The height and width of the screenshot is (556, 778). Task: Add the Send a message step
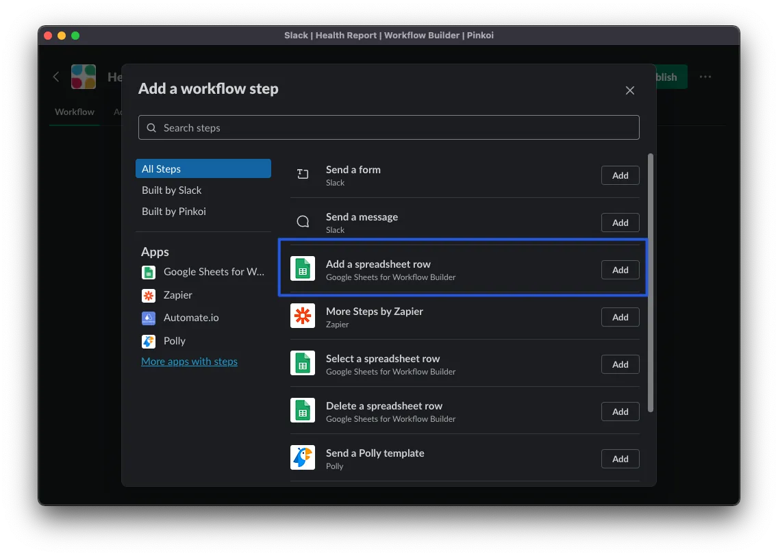(x=620, y=223)
